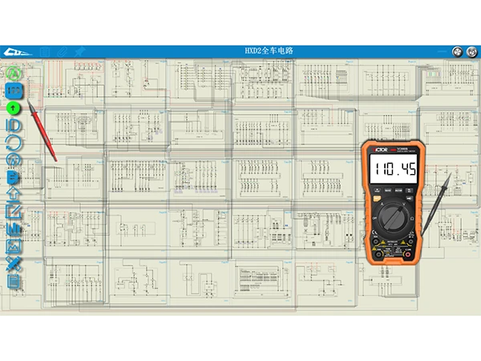The image size is (481, 361).
Task: Click the rightmost round button in title bar
Action: [x=471, y=51]
